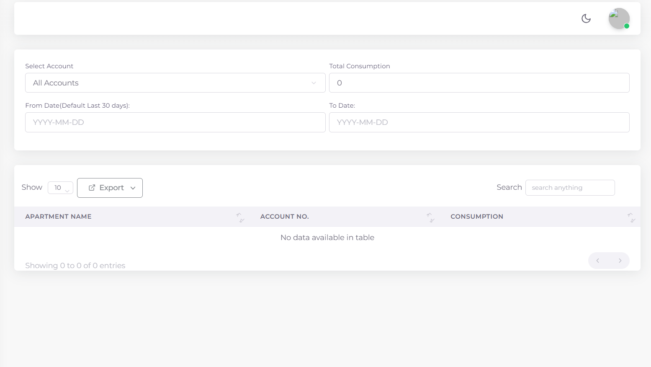Click the green online status dot

[x=627, y=26]
